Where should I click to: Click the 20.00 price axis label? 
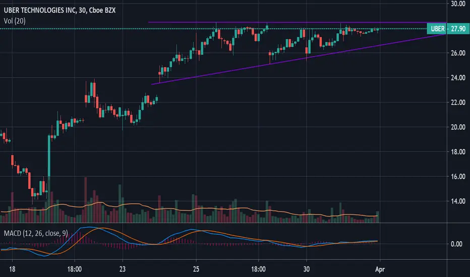click(458, 127)
